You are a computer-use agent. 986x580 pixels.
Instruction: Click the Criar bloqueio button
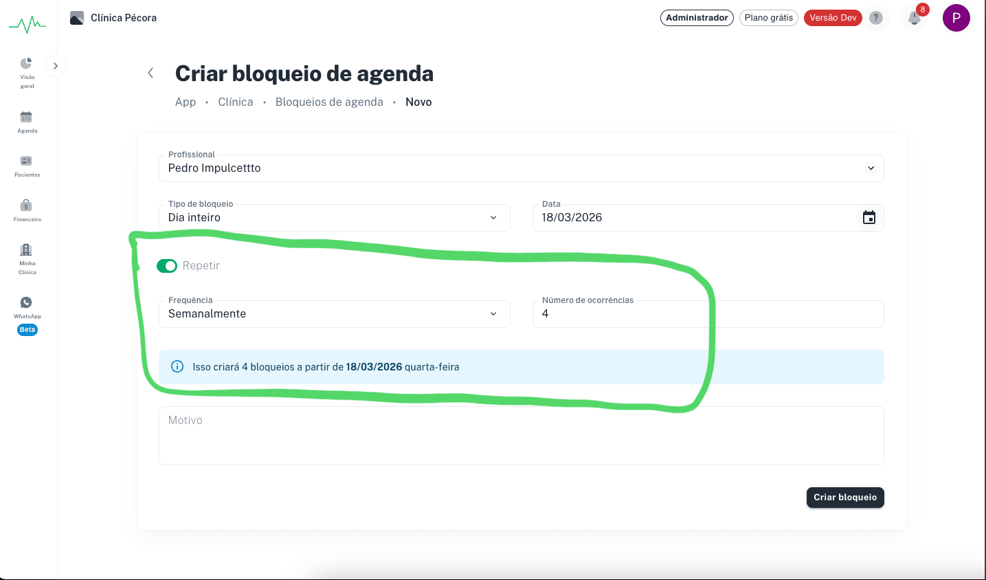tap(845, 498)
